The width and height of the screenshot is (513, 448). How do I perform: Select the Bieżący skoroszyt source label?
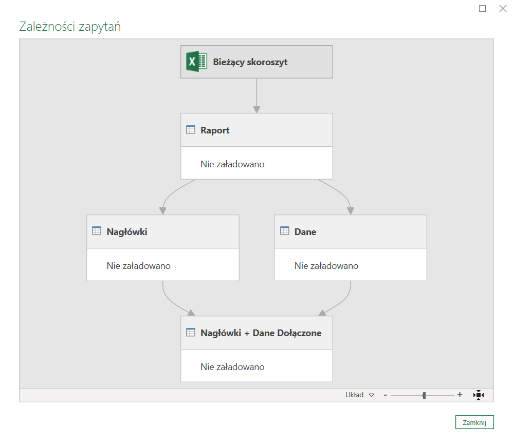pyautogui.click(x=250, y=63)
